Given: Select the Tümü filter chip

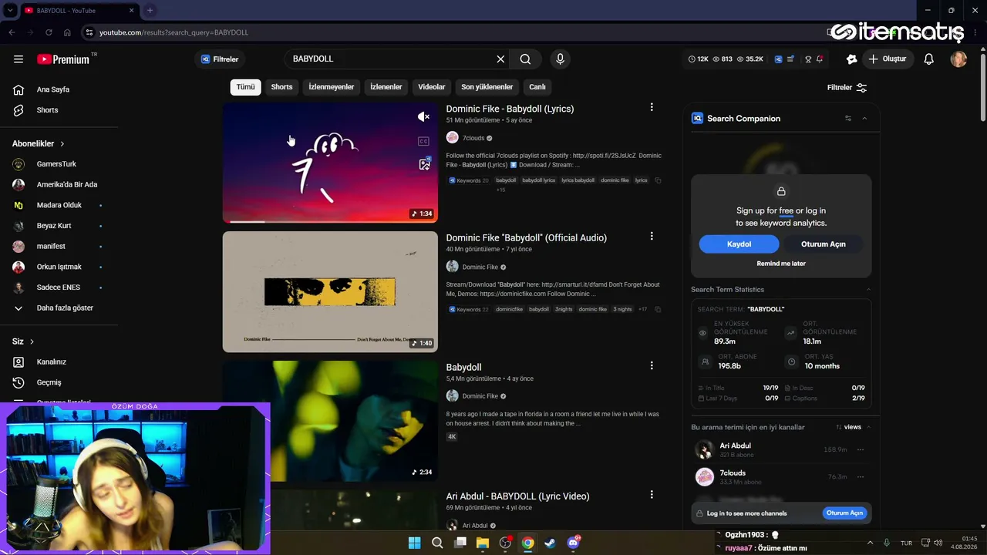Looking at the screenshot, I should point(245,87).
